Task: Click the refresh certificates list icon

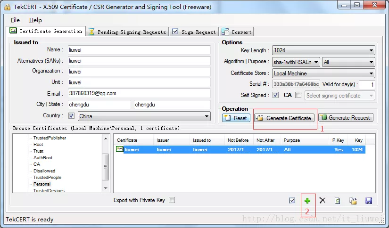Action: click(338, 201)
